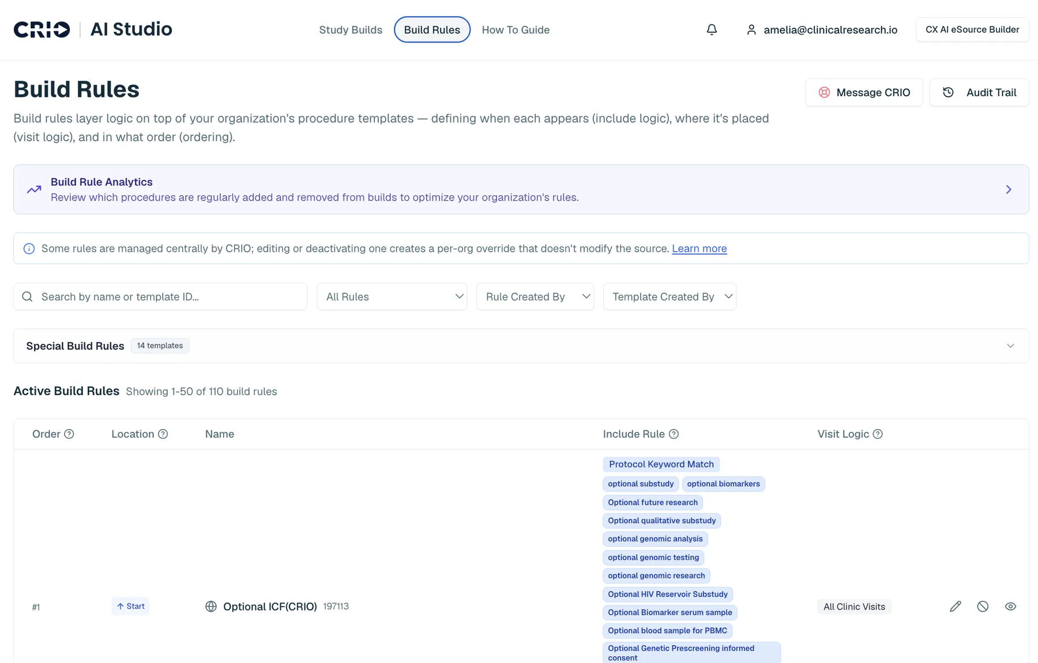Focus the search by name or template ID field

click(160, 297)
